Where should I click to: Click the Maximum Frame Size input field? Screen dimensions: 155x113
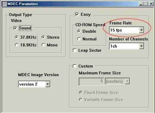pyautogui.click(x=91, y=81)
